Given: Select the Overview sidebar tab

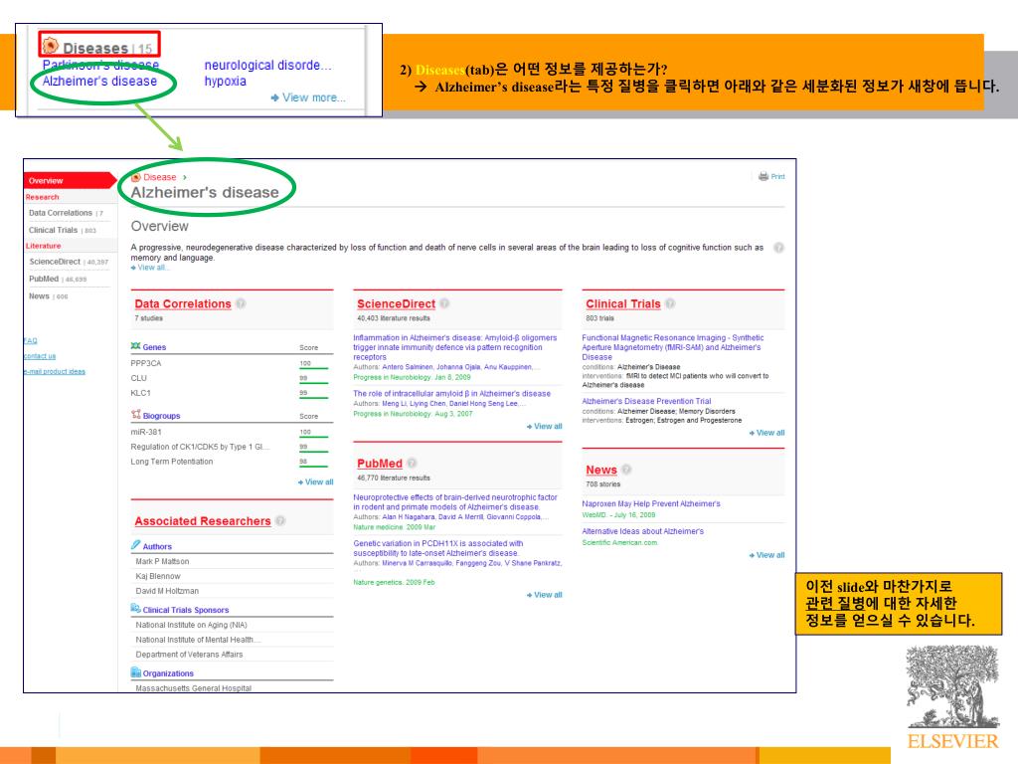Looking at the screenshot, I should point(69,181).
